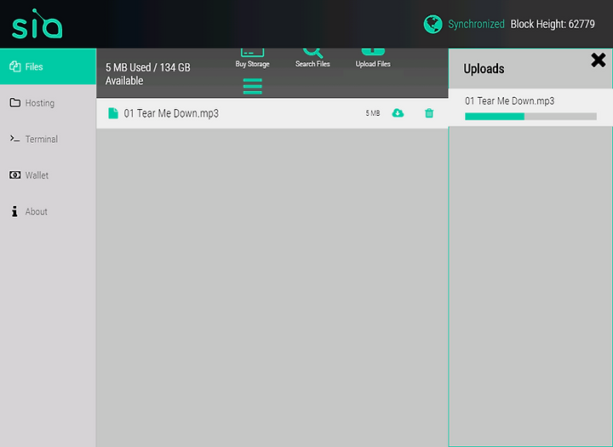Open the Hosting section

click(48, 103)
